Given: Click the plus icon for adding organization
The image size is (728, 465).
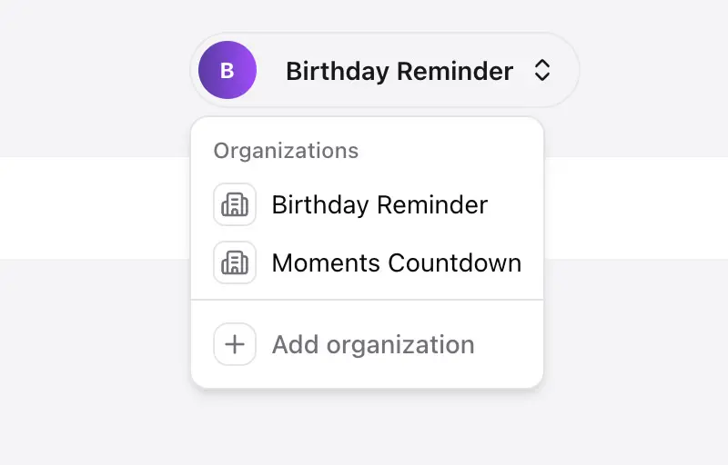Looking at the screenshot, I should [x=235, y=344].
